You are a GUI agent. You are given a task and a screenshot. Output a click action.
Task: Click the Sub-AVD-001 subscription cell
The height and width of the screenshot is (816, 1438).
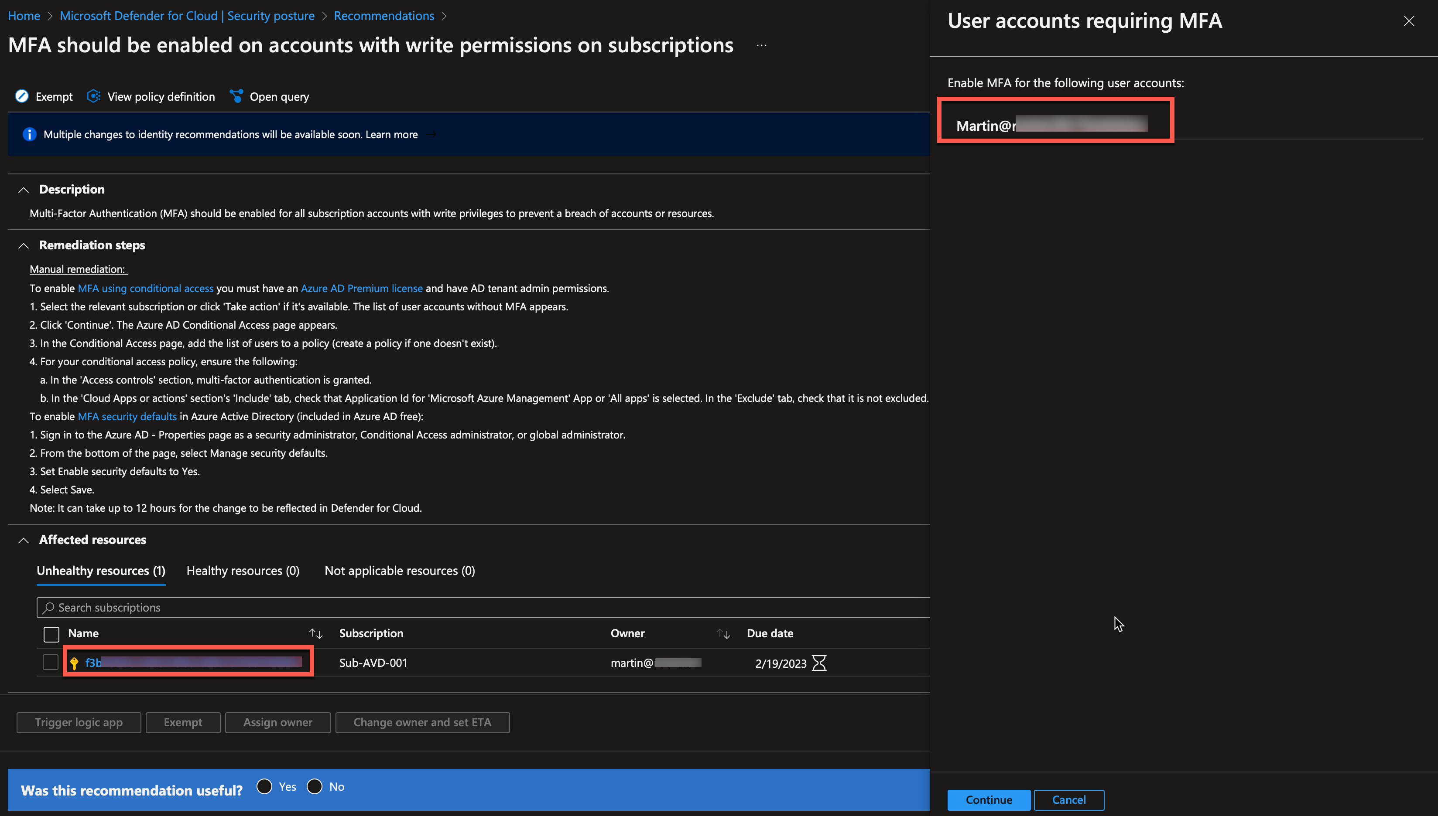tap(373, 663)
